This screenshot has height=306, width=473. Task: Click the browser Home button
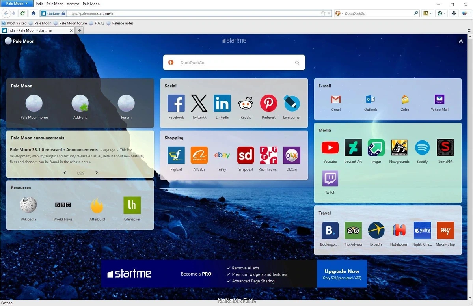34,13
